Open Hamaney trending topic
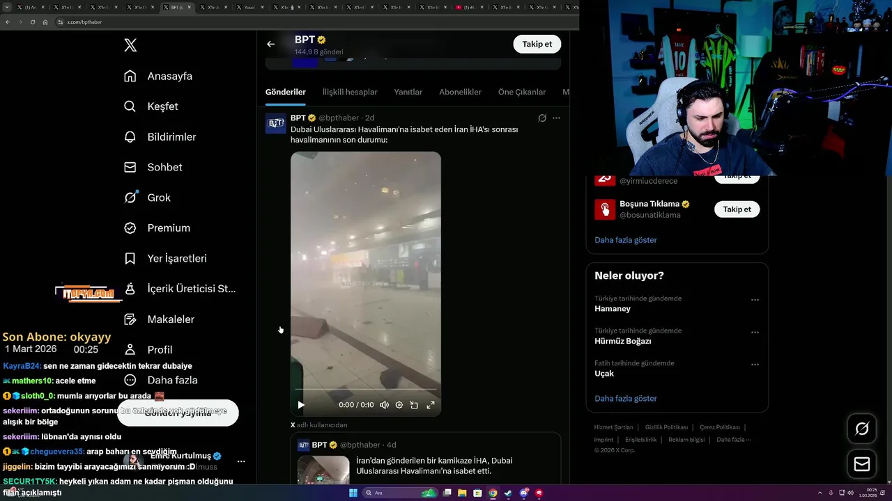Screen dimensions: 892x501 613,309
